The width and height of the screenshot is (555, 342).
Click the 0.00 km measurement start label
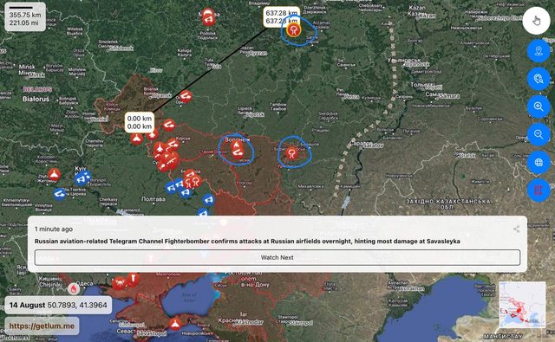tap(140, 122)
